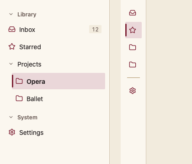Click the lower folder icon in collapsed rail
Viewport: 192px width, 164px height.
[133, 65]
